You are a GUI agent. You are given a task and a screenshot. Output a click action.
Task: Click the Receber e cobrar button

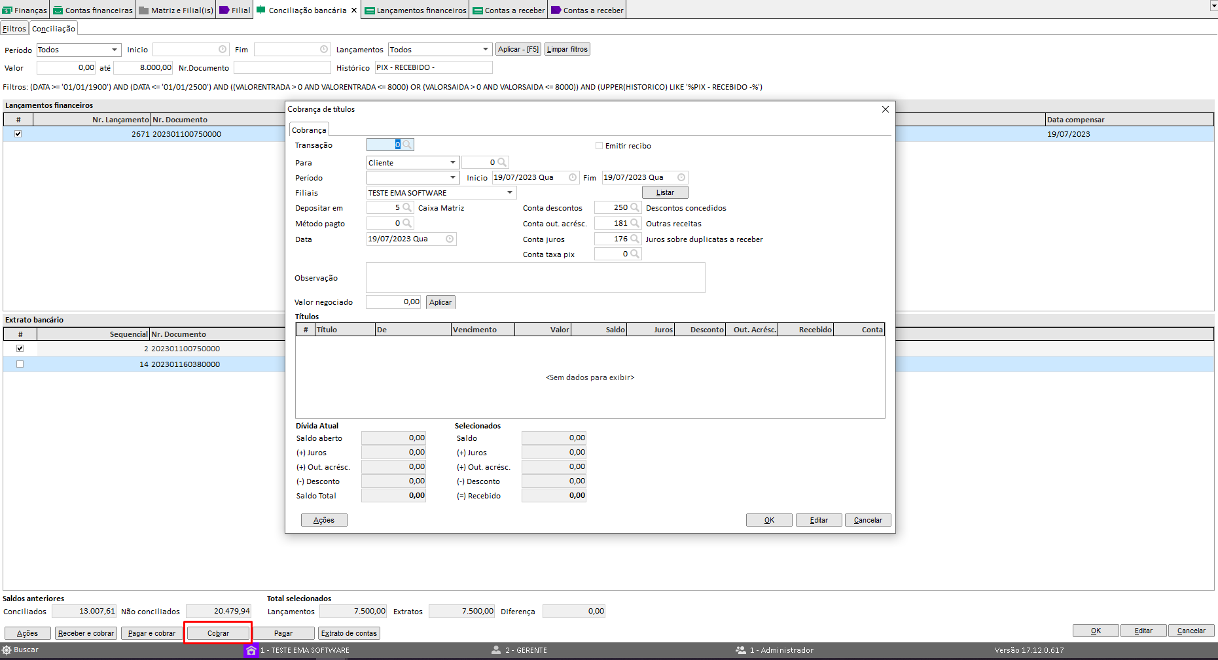pos(86,633)
